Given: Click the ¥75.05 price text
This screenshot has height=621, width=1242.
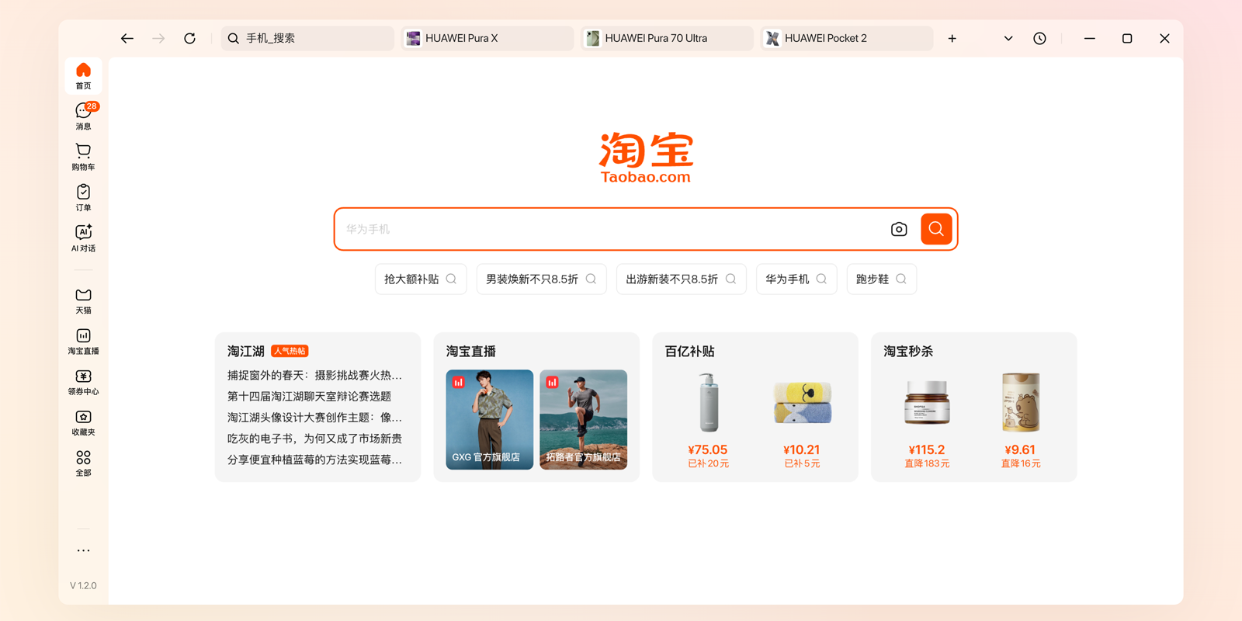Looking at the screenshot, I should (708, 449).
